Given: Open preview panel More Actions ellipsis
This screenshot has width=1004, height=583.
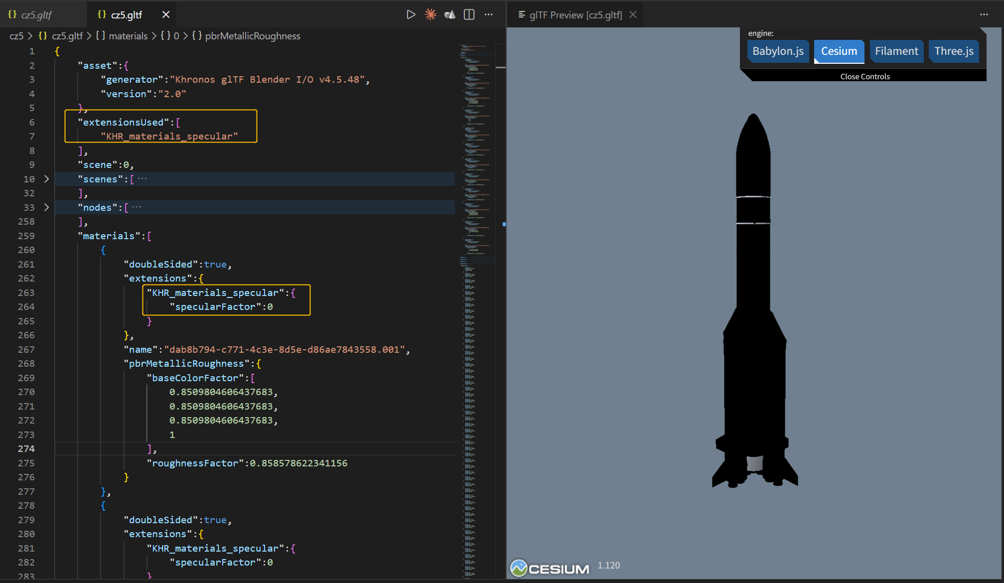Looking at the screenshot, I should coord(984,14).
